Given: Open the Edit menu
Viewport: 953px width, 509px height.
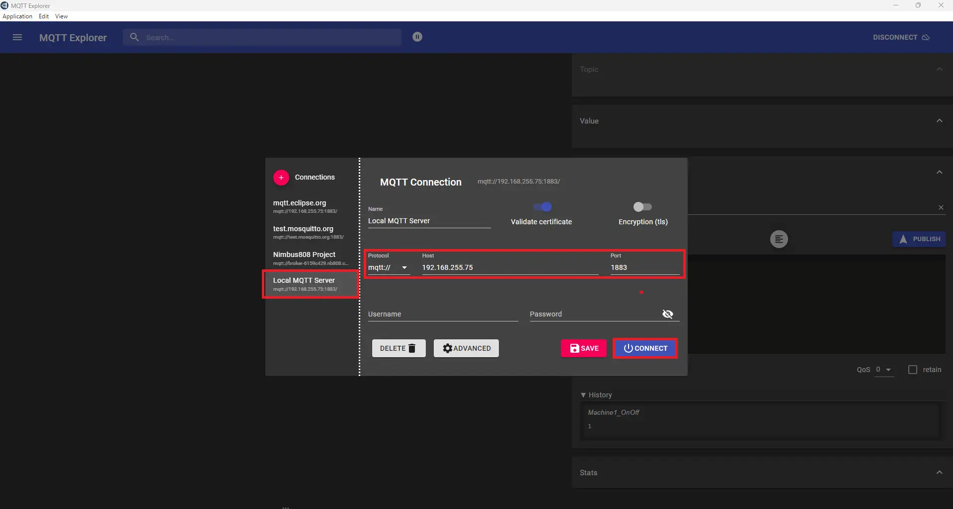Looking at the screenshot, I should [44, 16].
